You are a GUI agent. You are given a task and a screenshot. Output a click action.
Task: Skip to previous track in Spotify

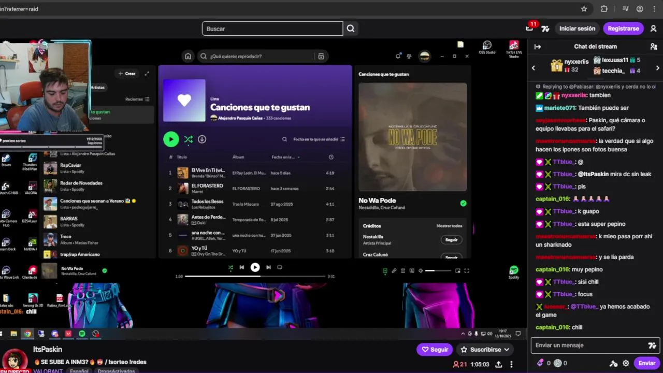(x=241, y=267)
